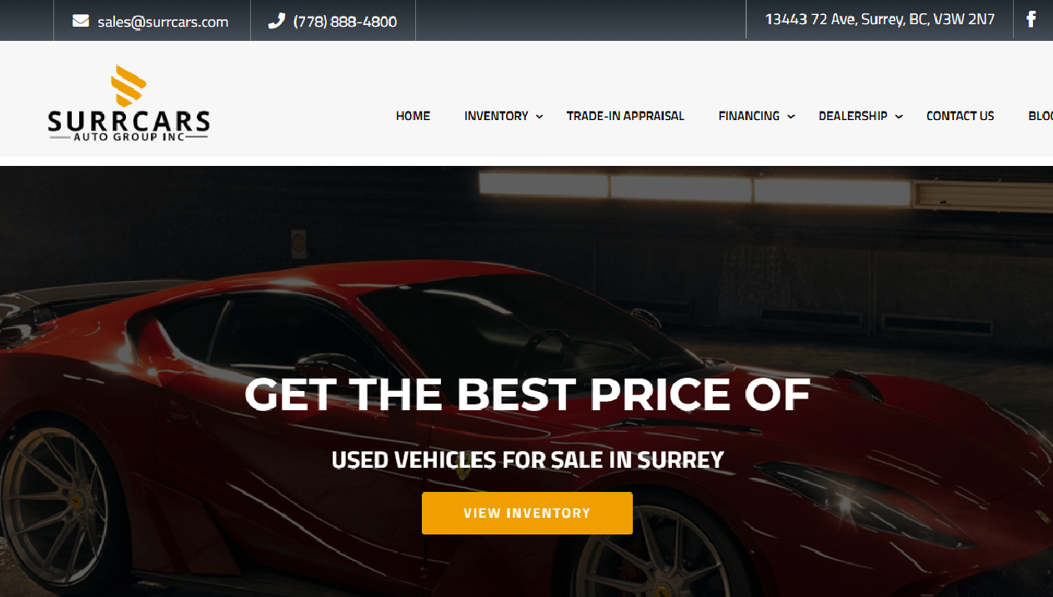Click the View Inventory button
Image resolution: width=1053 pixels, height=597 pixels.
click(527, 513)
